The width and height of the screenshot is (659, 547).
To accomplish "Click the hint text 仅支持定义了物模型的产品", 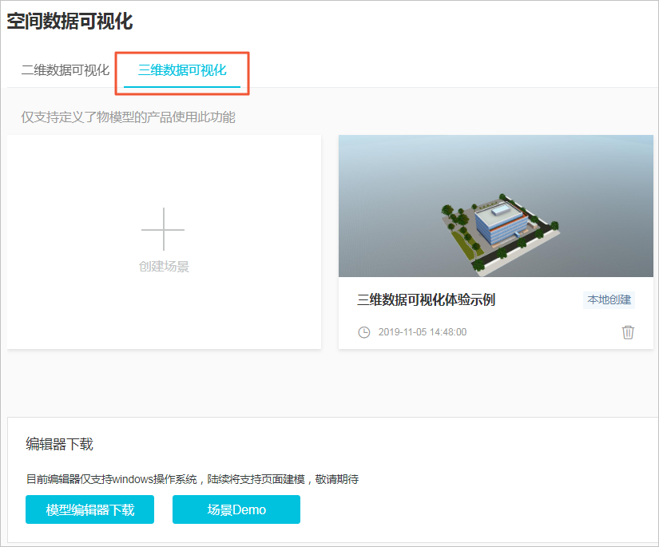I will 128,117.
